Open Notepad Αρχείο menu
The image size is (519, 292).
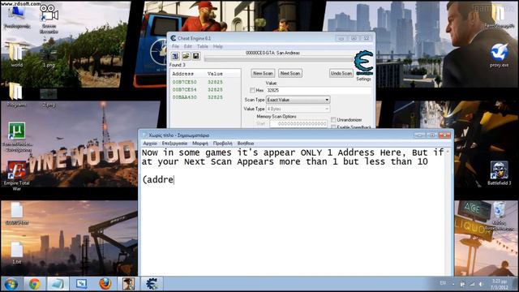click(150, 144)
